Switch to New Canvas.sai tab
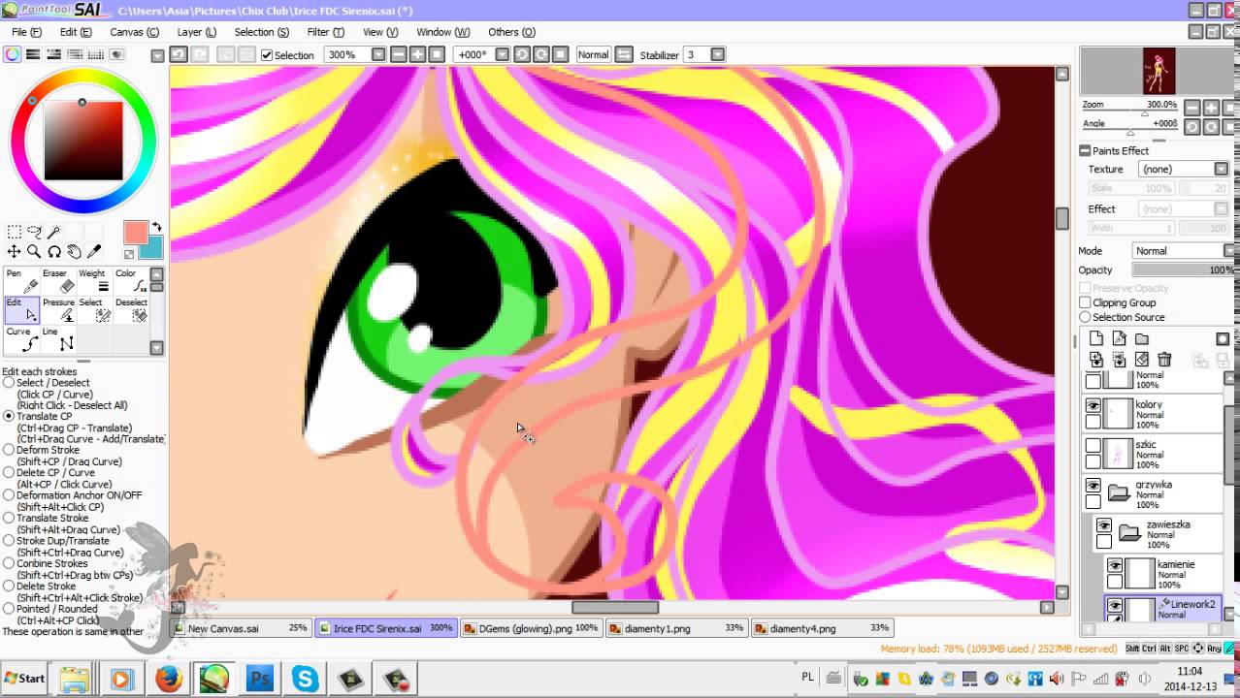 coord(241,628)
